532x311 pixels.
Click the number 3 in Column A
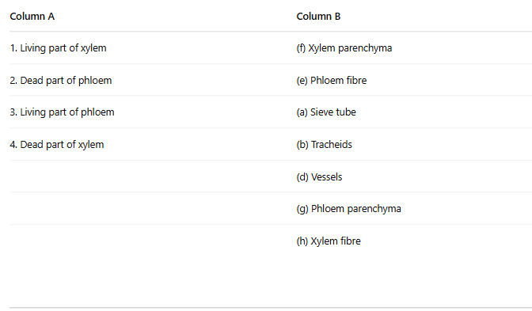13,112
